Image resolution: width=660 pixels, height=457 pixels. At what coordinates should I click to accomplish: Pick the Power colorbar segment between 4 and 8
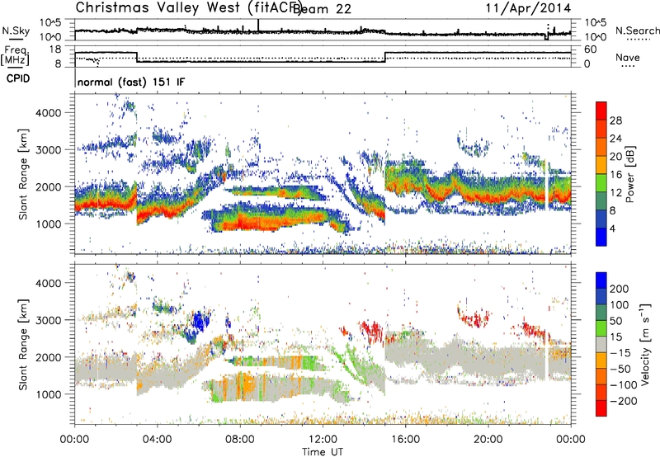[x=601, y=219]
